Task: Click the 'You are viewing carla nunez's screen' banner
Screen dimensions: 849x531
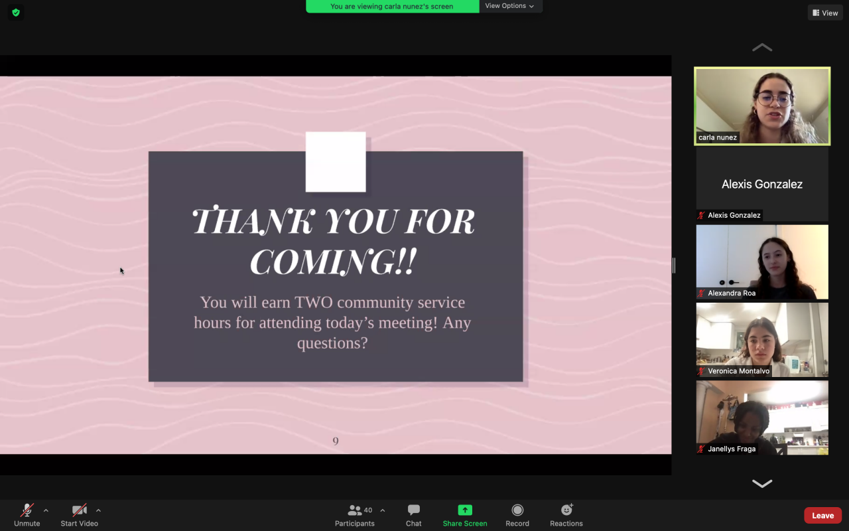Action: point(392,7)
